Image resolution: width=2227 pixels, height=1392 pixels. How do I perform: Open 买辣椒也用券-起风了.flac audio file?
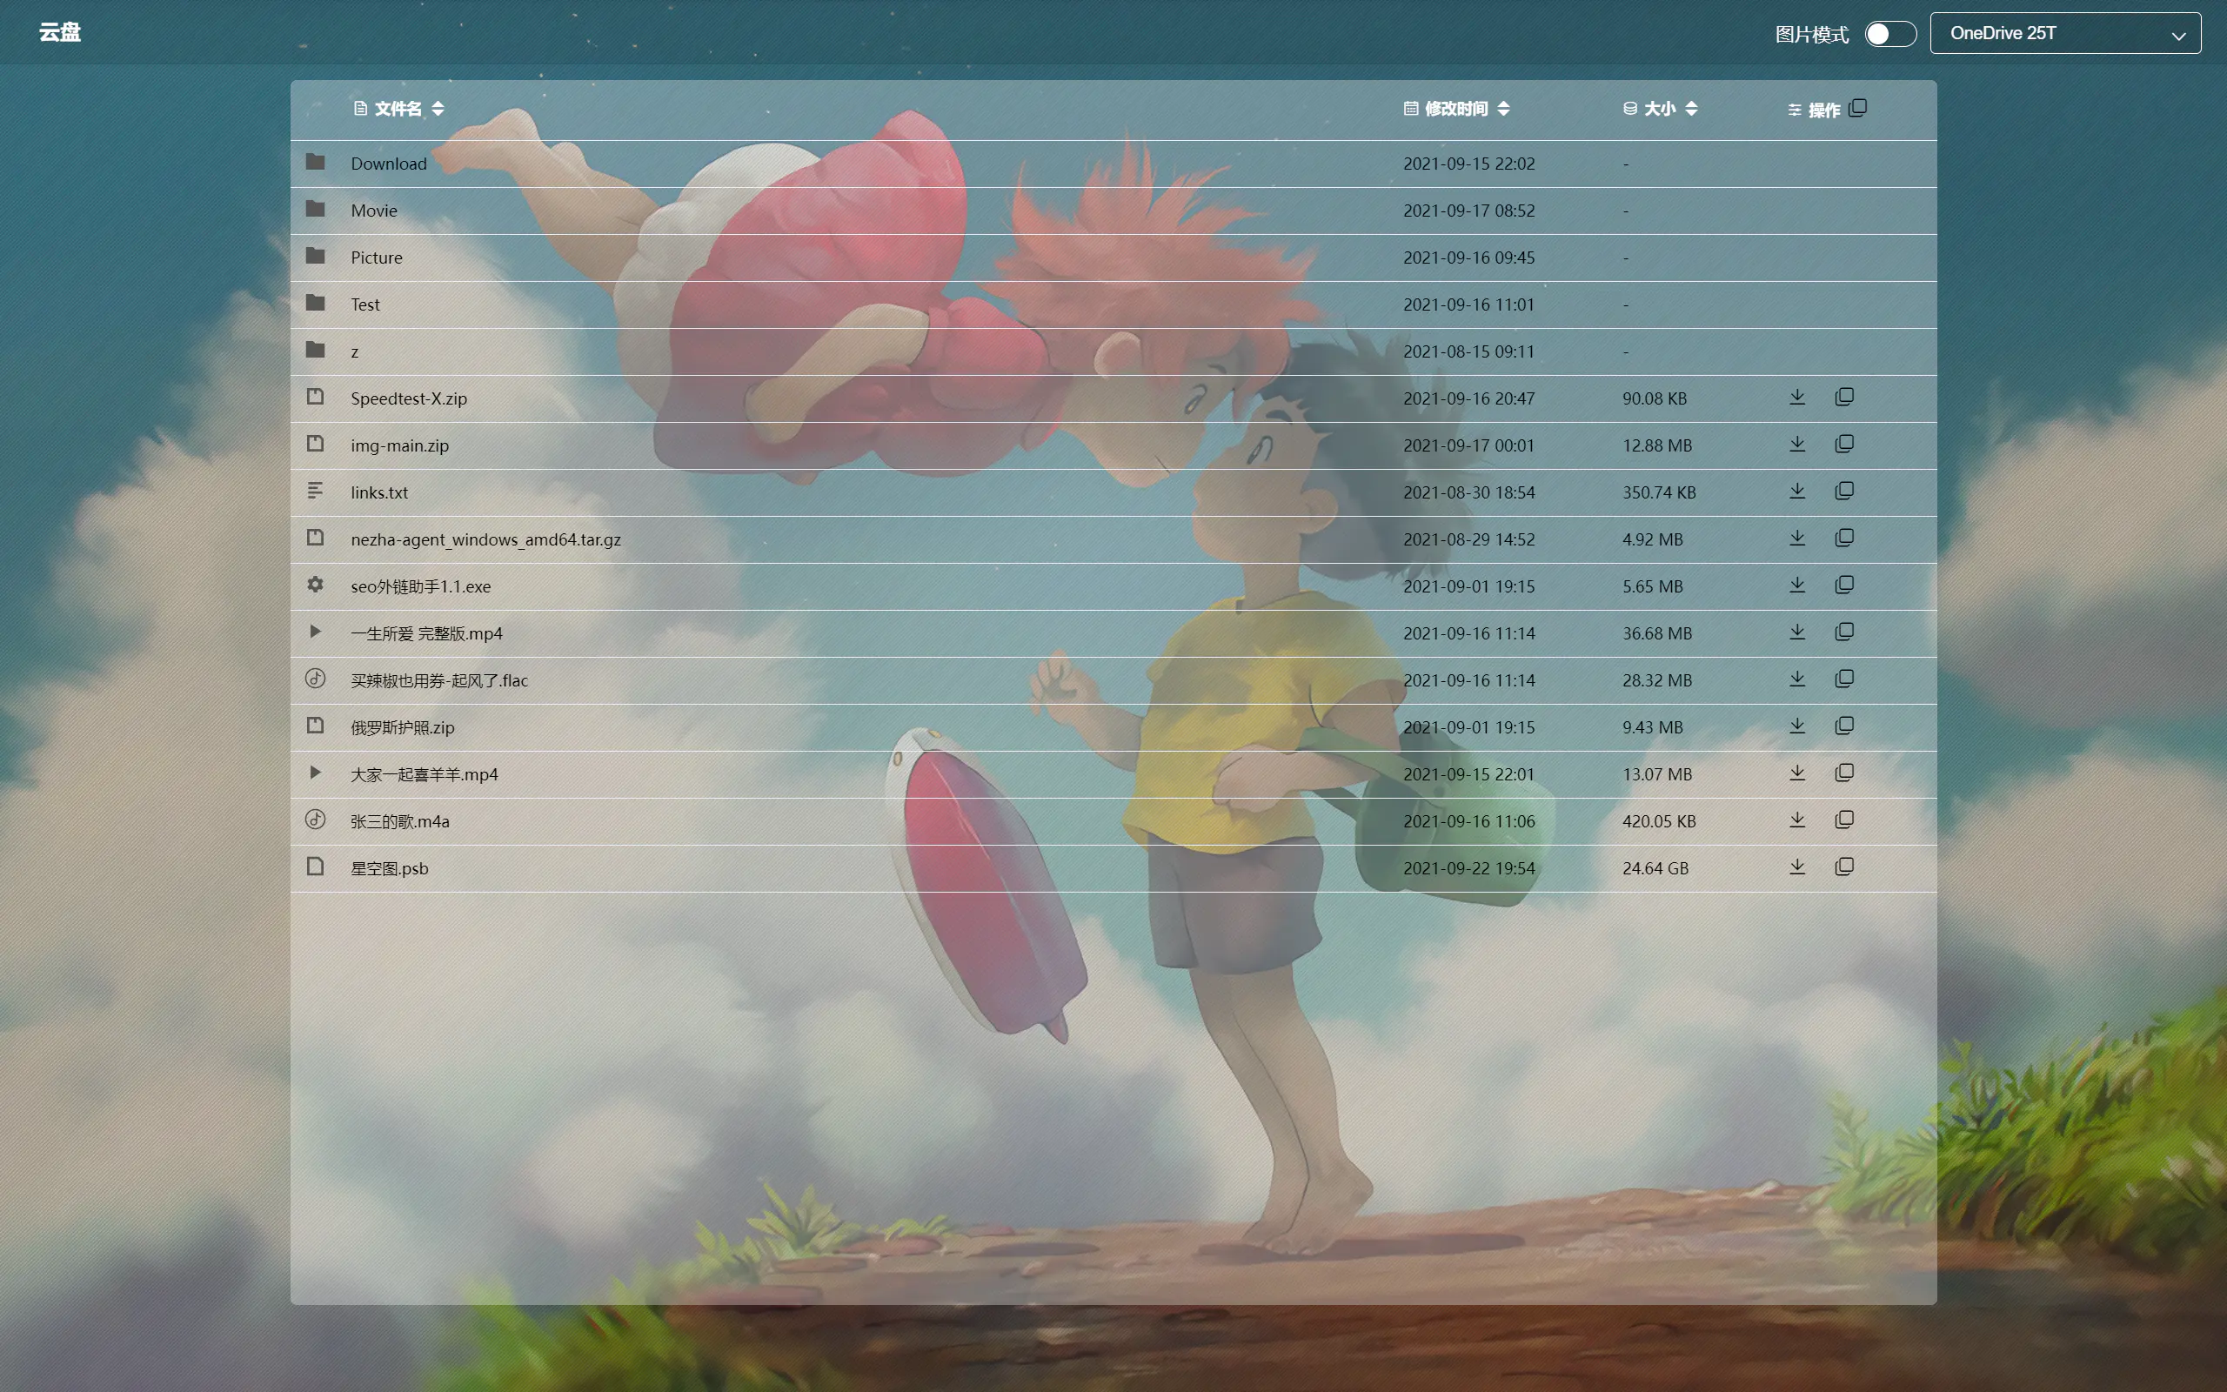coord(439,680)
